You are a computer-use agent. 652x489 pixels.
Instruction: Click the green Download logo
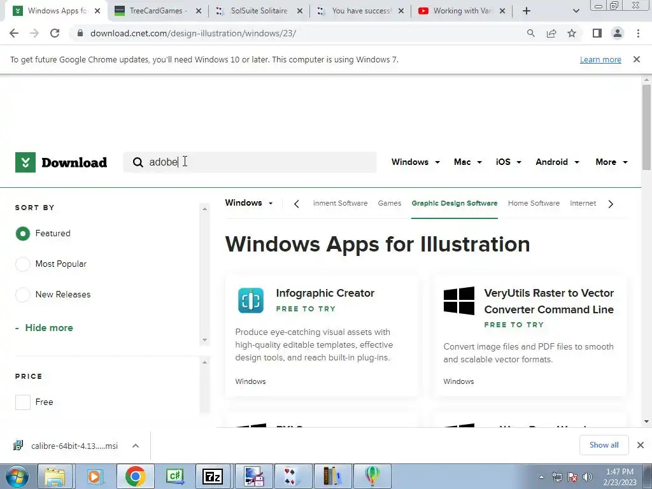pyautogui.click(x=61, y=162)
